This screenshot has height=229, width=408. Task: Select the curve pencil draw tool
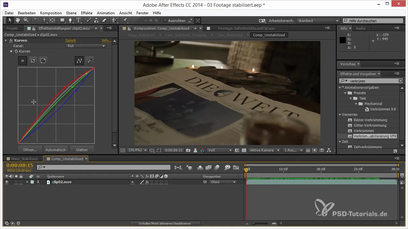click(x=90, y=60)
